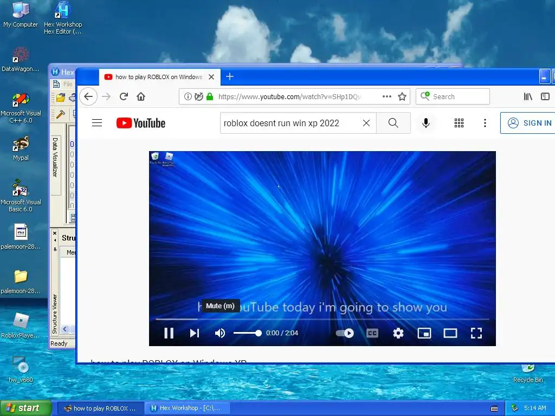The height and width of the screenshot is (416, 555).
Task: Click the open folder icon in Hex Workshop toolbar
Action: coord(61,97)
